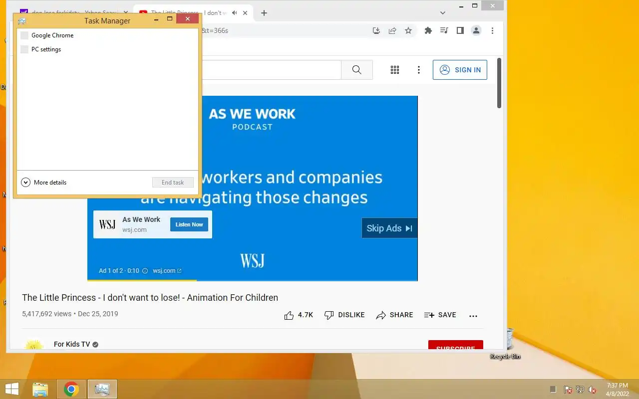Viewport: 639px width, 399px height.
Task: Click the ad info icon
Action: [x=145, y=271]
